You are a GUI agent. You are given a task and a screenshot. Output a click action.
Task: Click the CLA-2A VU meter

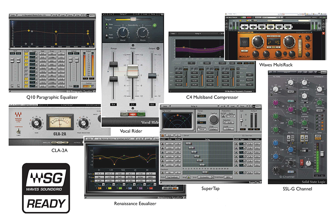[60, 122]
